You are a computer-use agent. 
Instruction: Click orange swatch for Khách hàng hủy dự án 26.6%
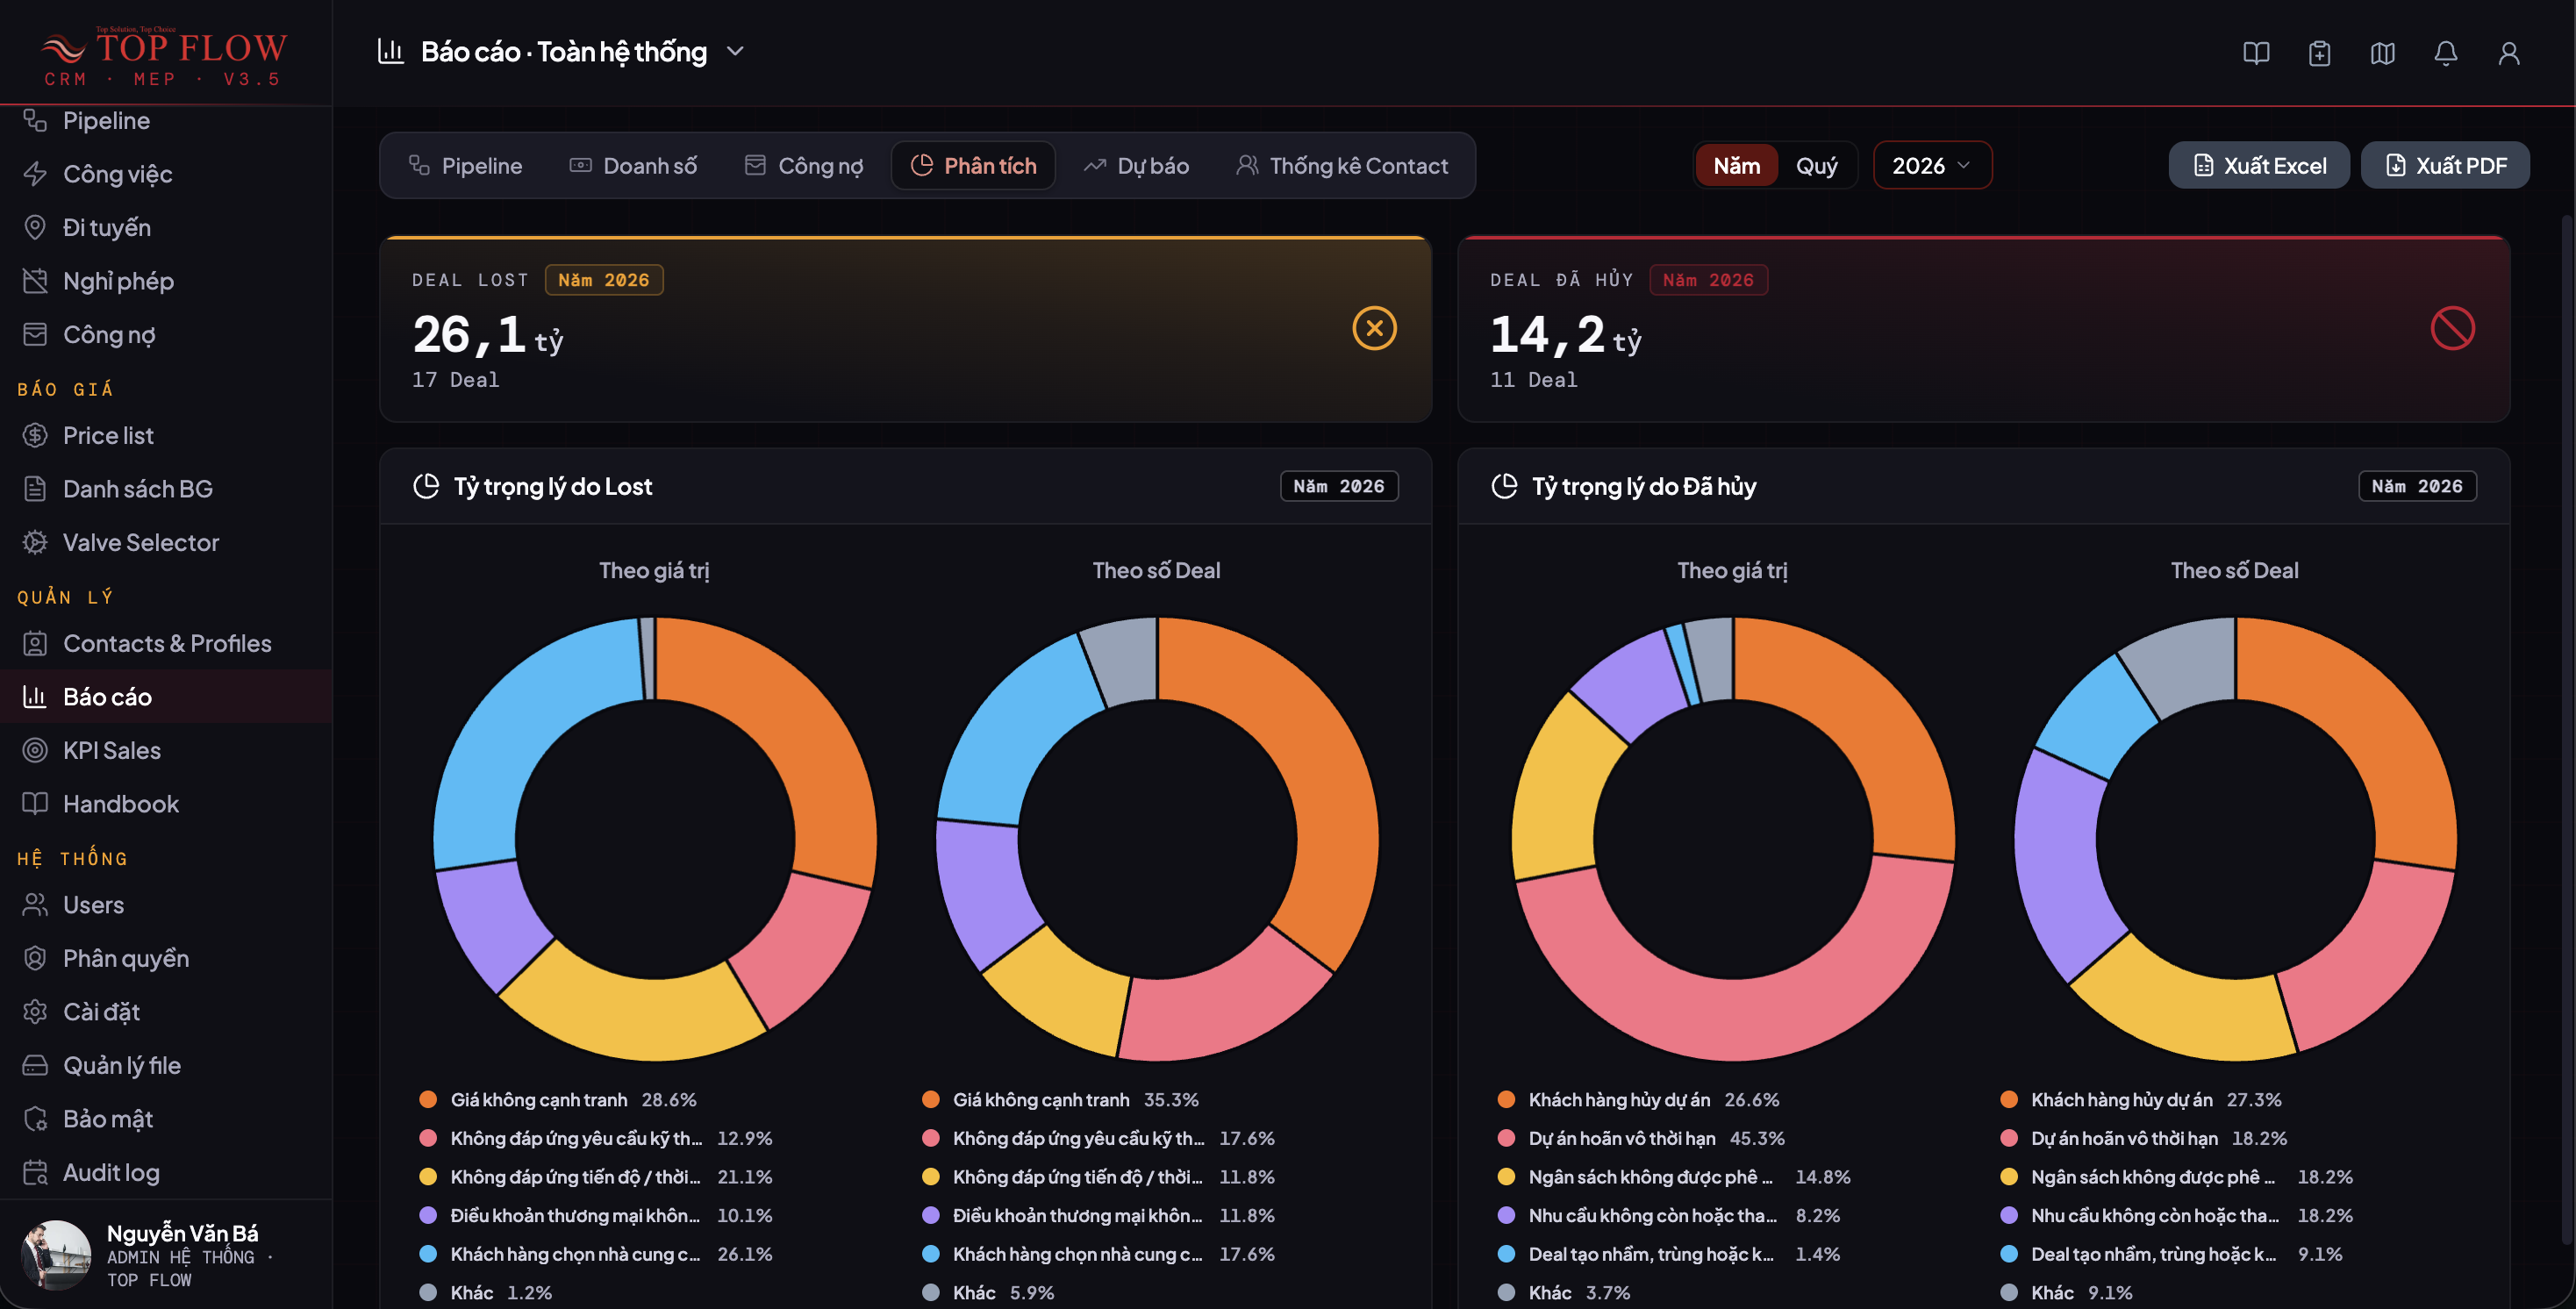[x=1505, y=1099]
